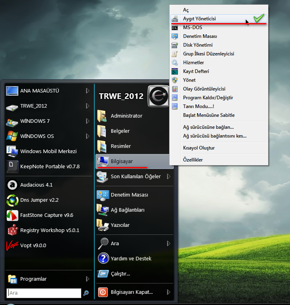The width and height of the screenshot is (290, 305).
Task: Launch KeepNote Portable via its icon
Action: point(12,167)
